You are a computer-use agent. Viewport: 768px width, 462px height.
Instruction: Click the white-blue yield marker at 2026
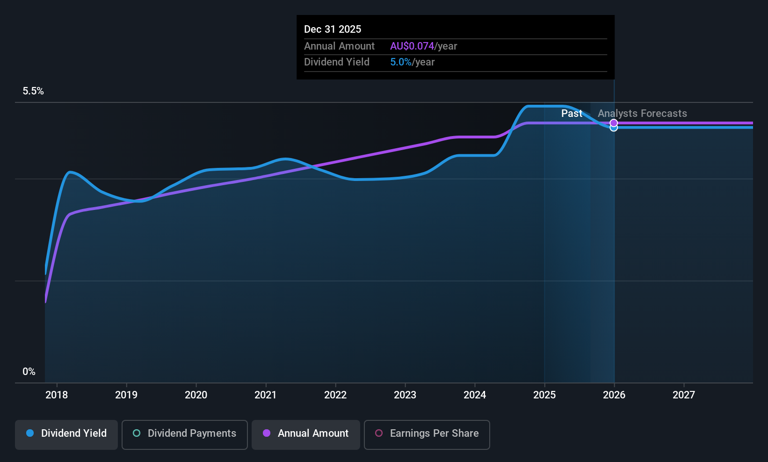tap(614, 128)
